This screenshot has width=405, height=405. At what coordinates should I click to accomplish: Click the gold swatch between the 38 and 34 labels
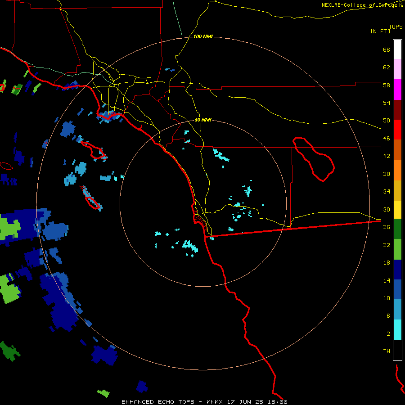(x=397, y=190)
